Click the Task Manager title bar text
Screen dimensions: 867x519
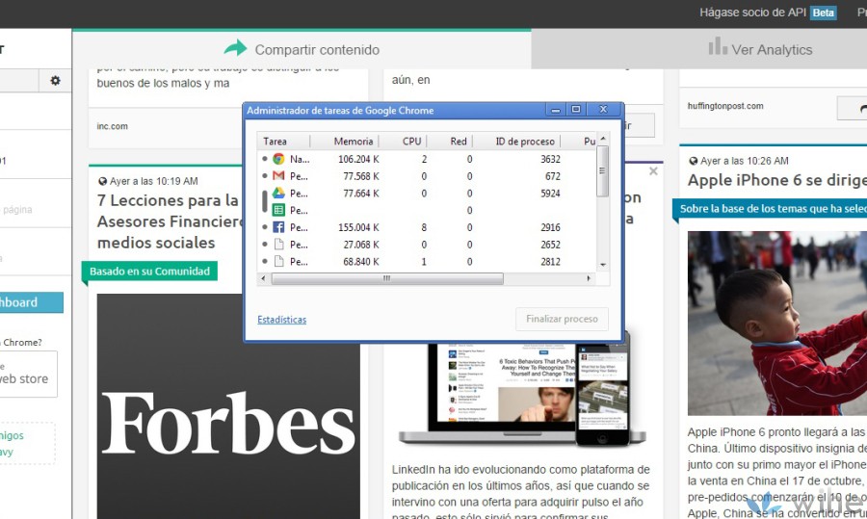coord(340,111)
